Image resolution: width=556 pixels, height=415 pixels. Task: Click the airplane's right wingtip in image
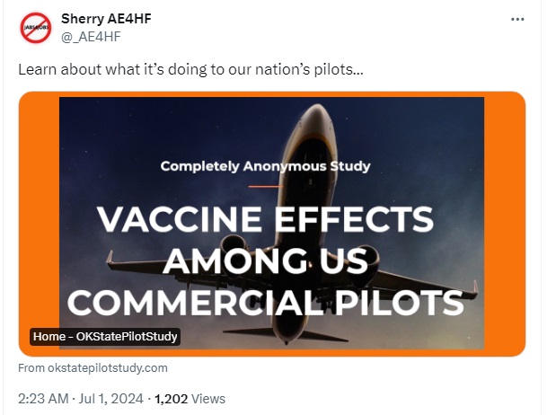click(475, 287)
